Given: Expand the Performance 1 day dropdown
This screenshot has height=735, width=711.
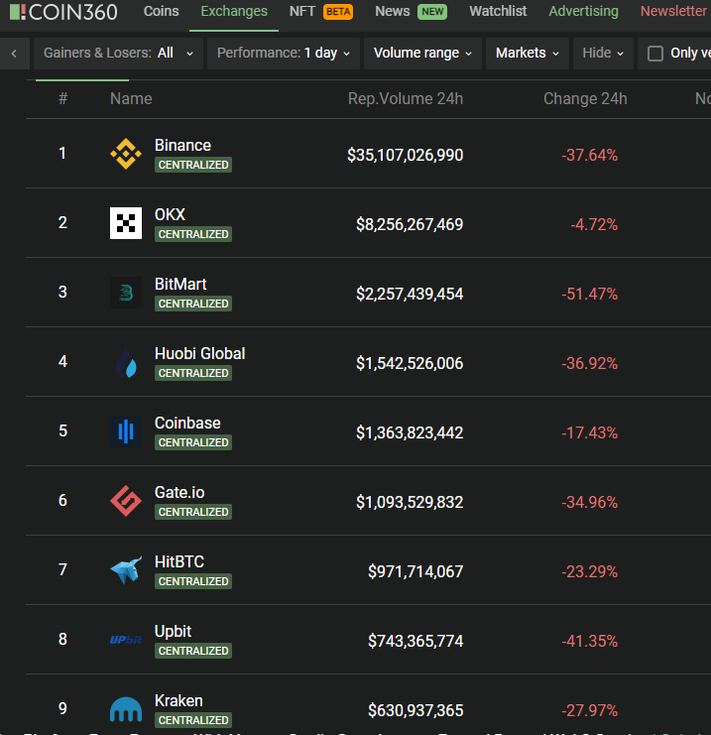Looking at the screenshot, I should pos(284,54).
